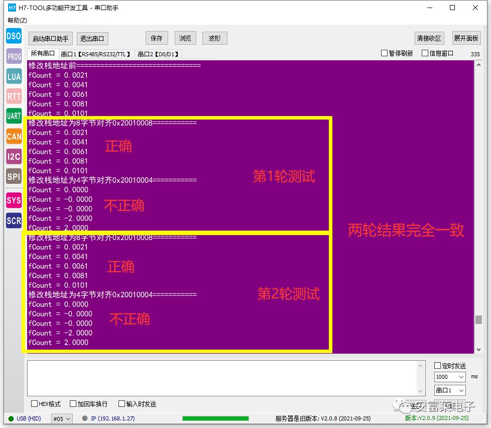Viewport: 491px width, 428px height.
Task: Open the SCR screen module
Action: [x=14, y=221]
